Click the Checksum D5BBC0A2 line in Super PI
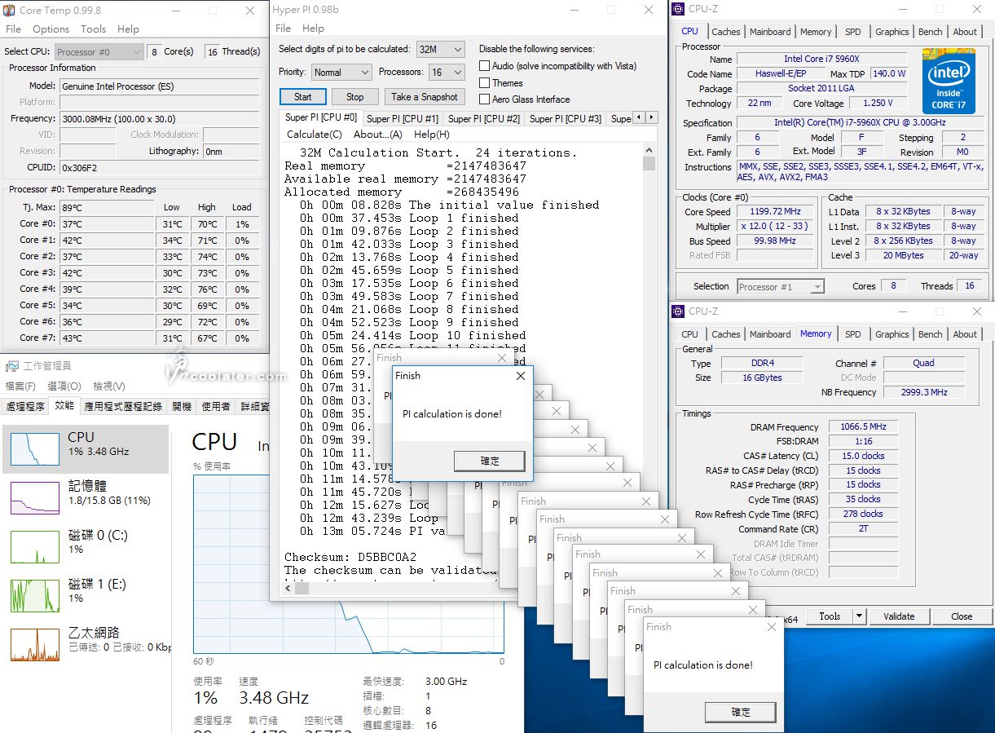 350,557
